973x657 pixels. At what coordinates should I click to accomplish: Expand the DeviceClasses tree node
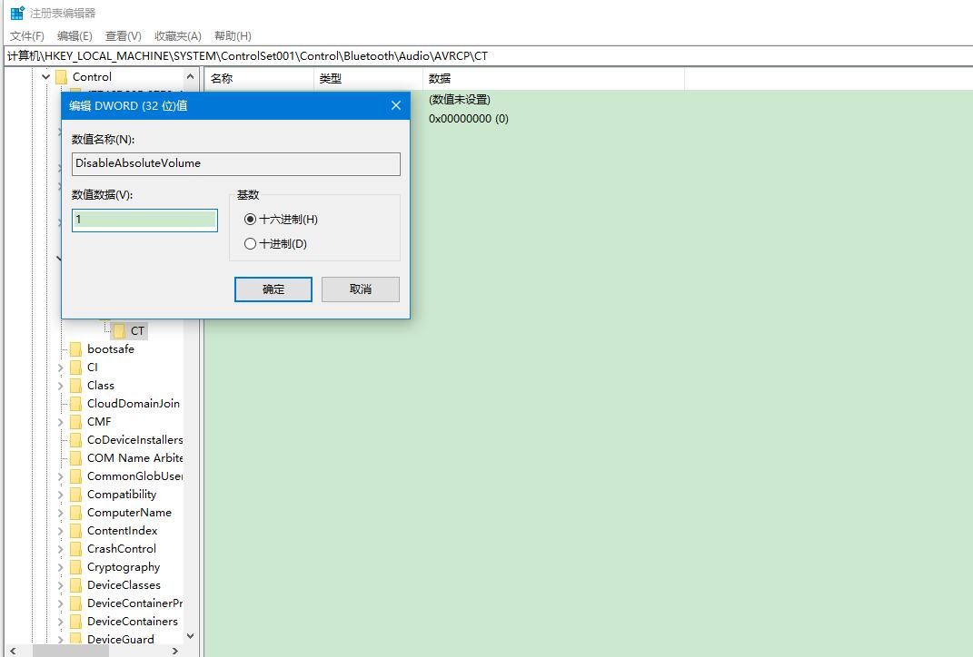[61, 585]
